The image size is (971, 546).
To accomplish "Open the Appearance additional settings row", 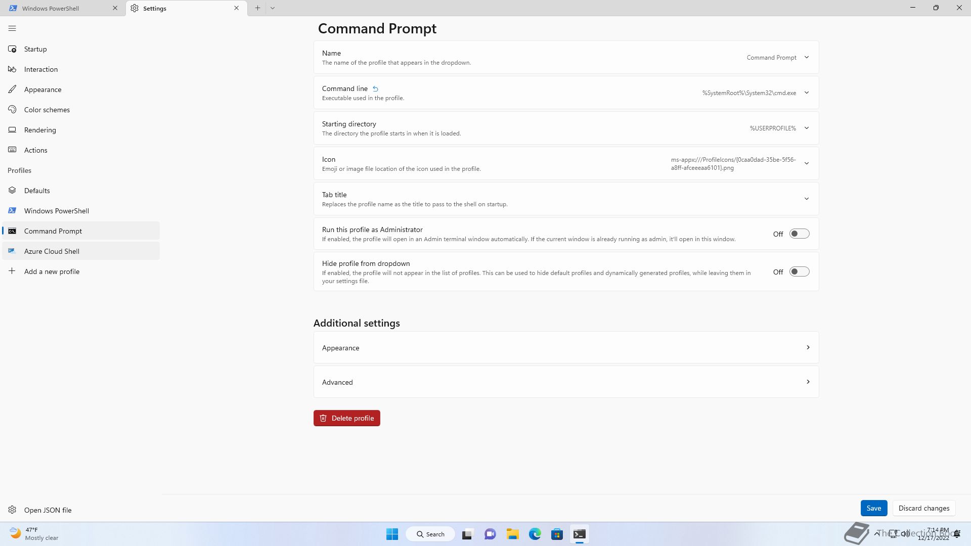I will pos(566,347).
